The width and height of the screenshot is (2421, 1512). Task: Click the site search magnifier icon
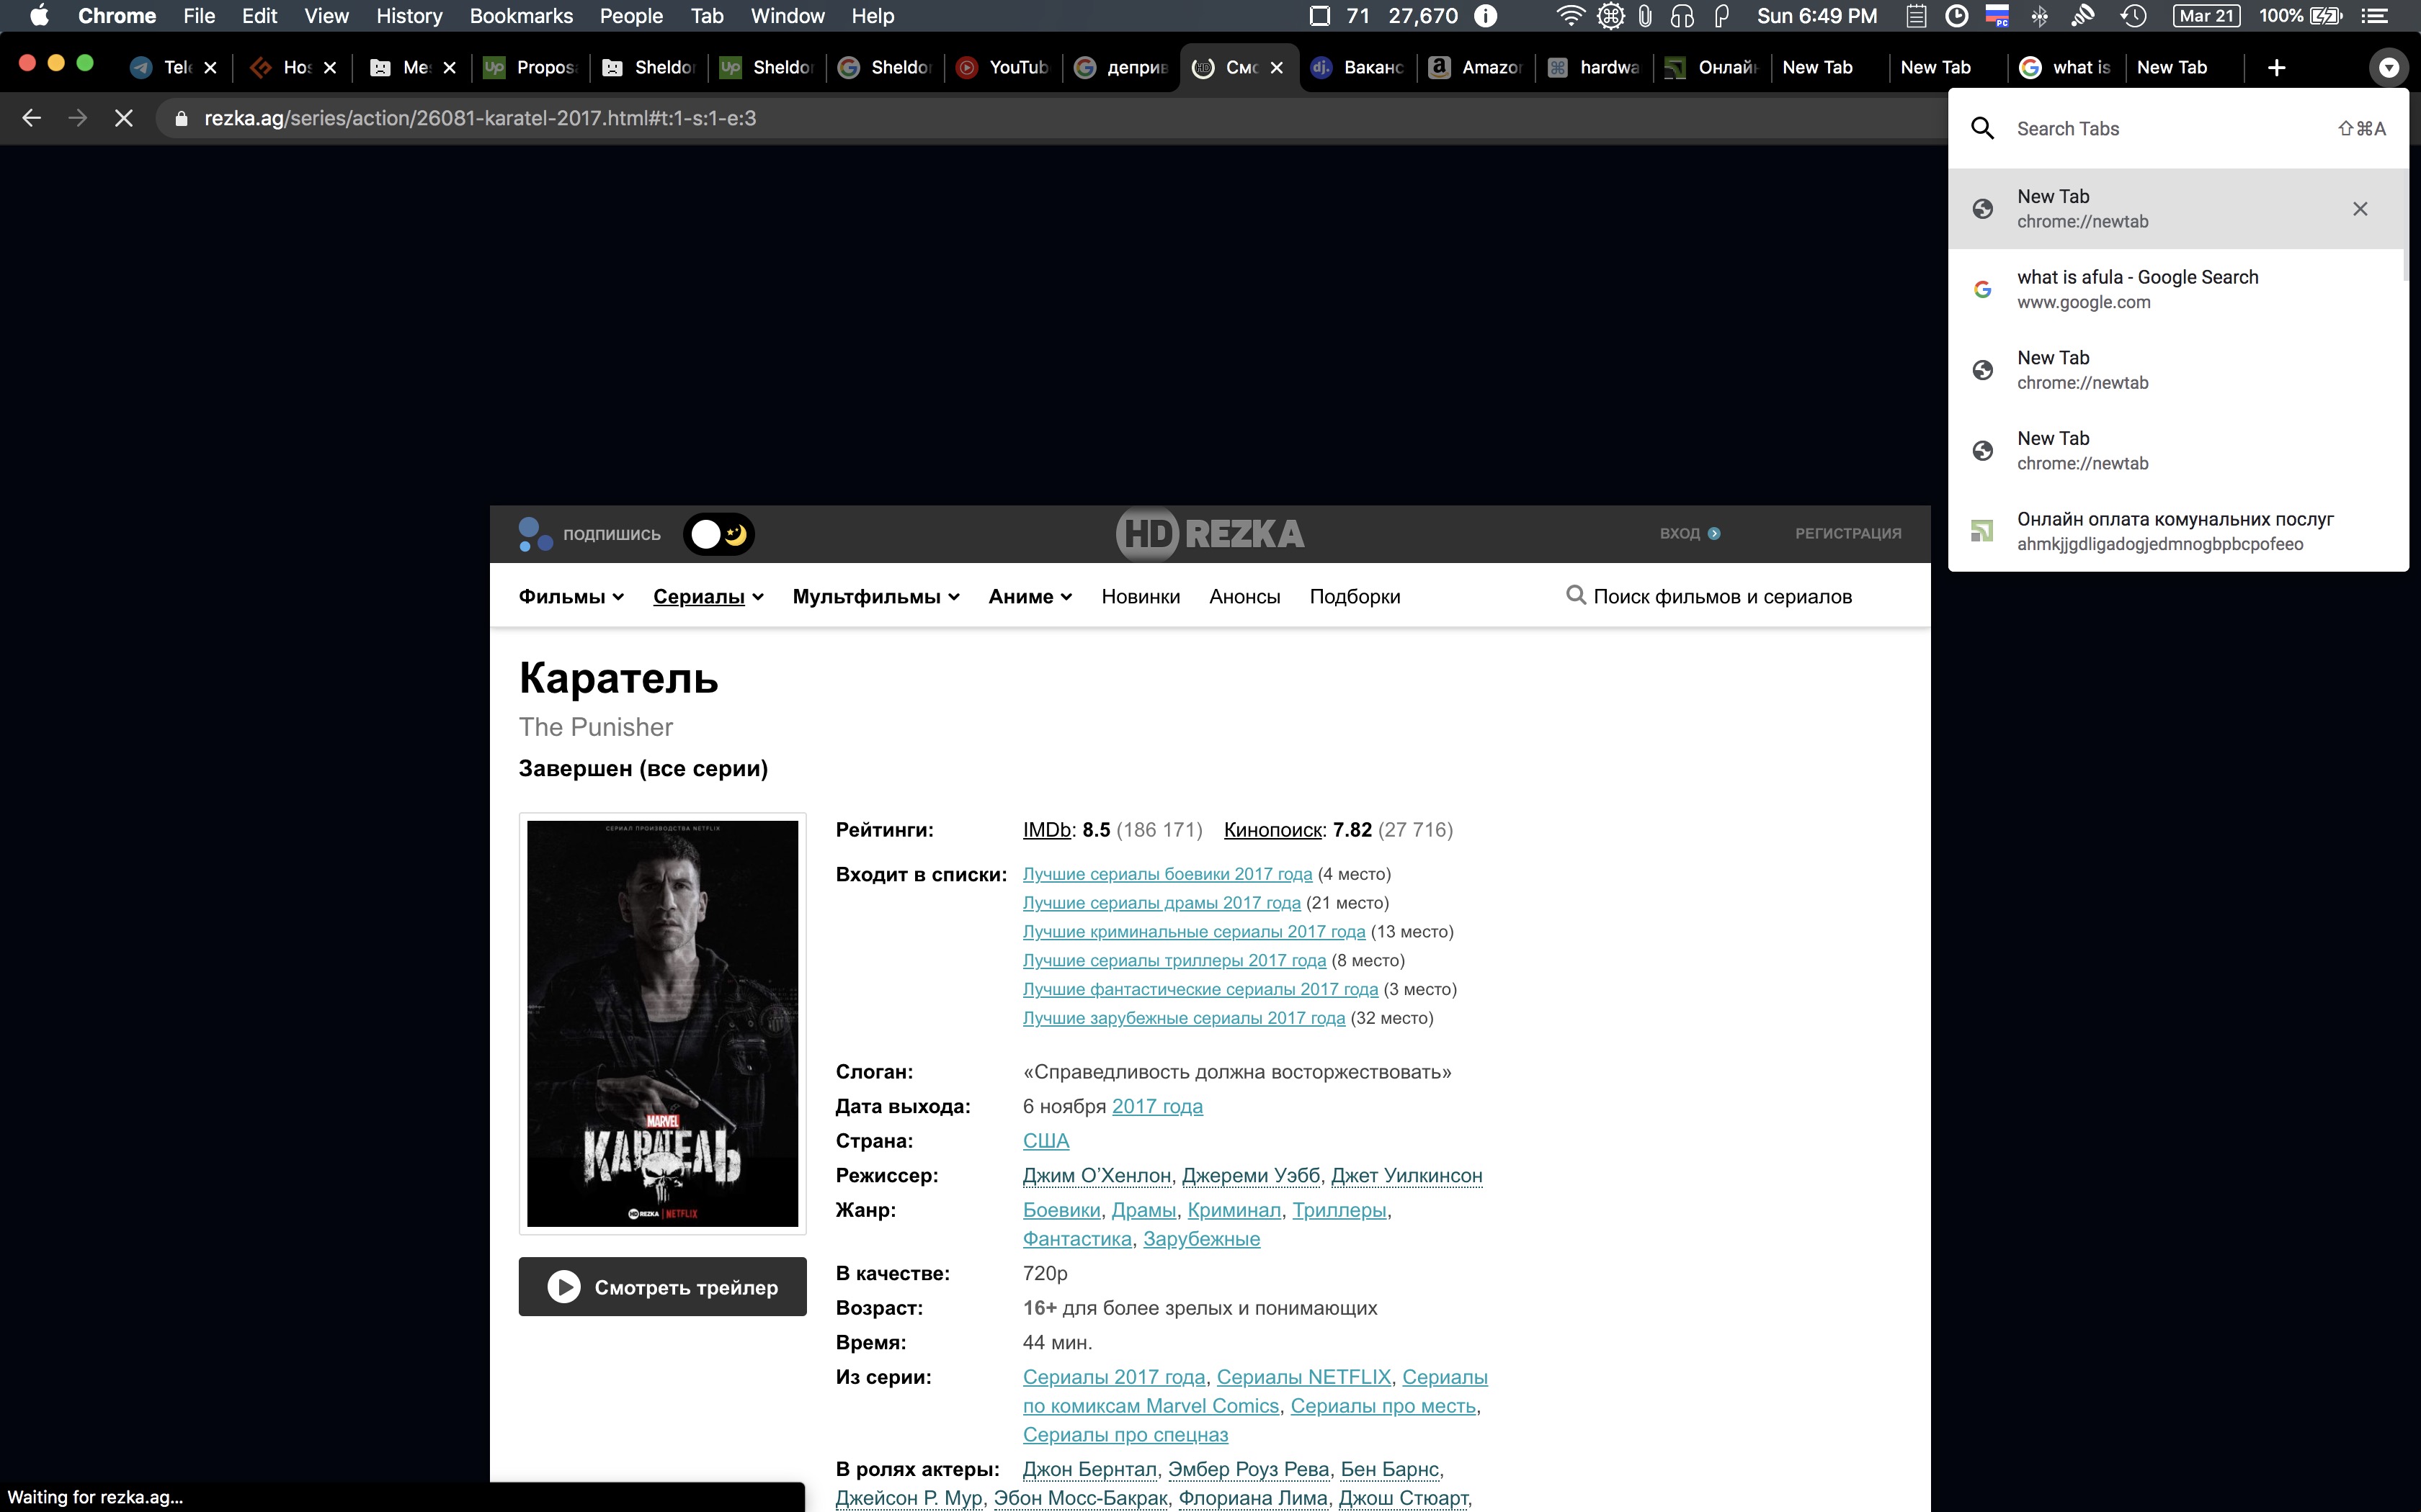click(1576, 596)
